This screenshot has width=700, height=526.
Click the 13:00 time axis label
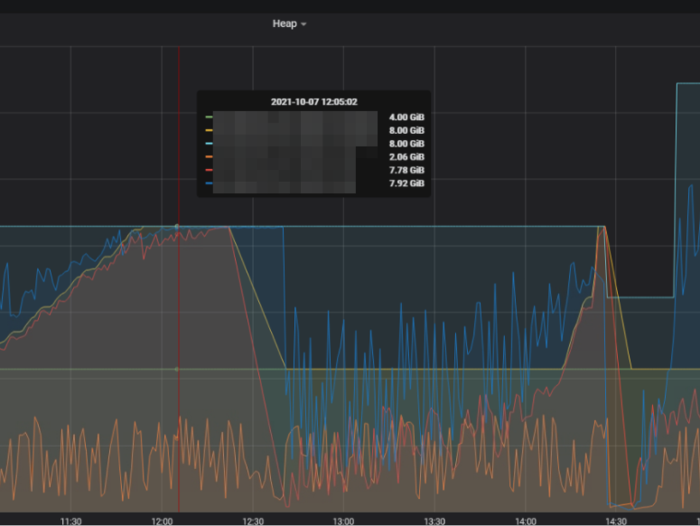tap(343, 521)
